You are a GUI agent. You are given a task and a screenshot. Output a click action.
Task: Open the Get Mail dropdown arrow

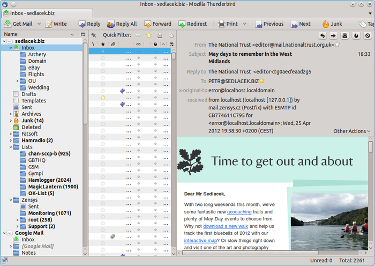pyautogui.click(x=39, y=24)
